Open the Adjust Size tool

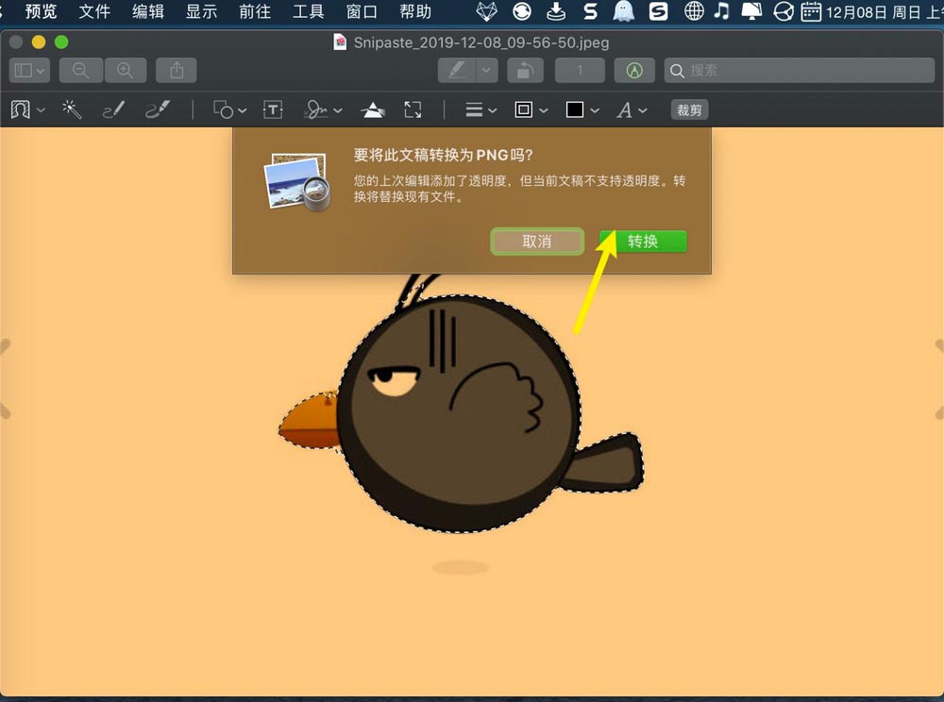coord(413,109)
